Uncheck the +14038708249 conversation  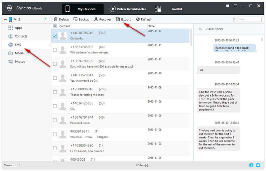tap(55, 36)
